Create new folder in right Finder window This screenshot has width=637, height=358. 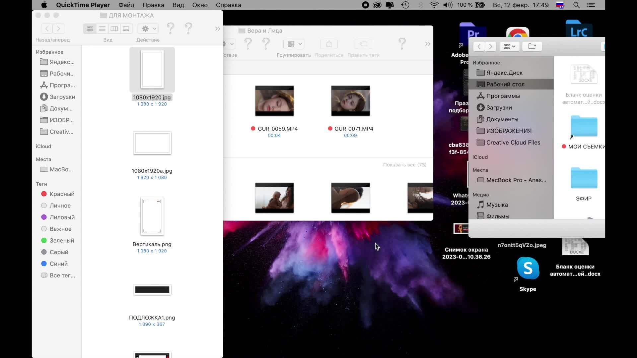click(532, 46)
